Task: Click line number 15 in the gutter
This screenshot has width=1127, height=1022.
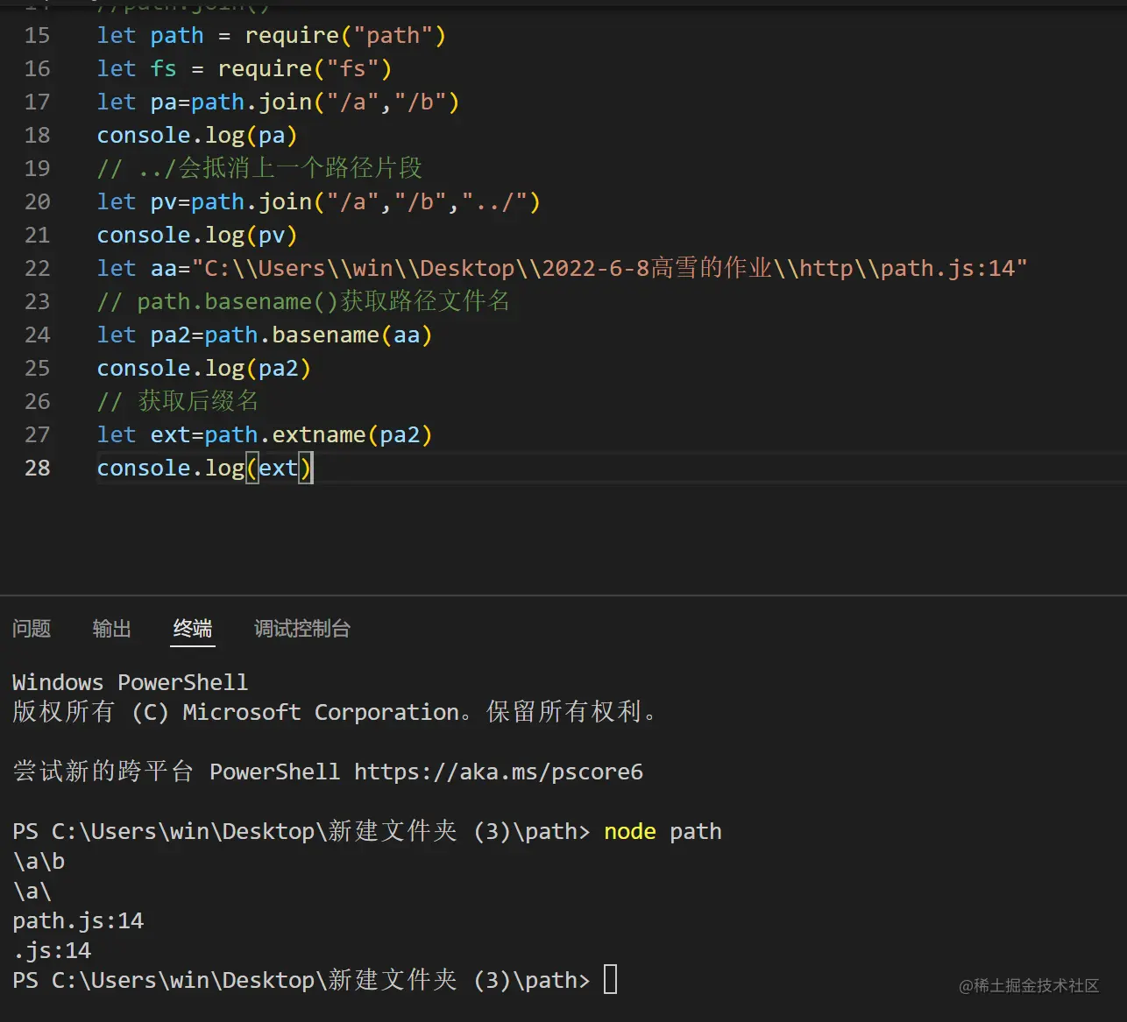Action: coord(37,35)
